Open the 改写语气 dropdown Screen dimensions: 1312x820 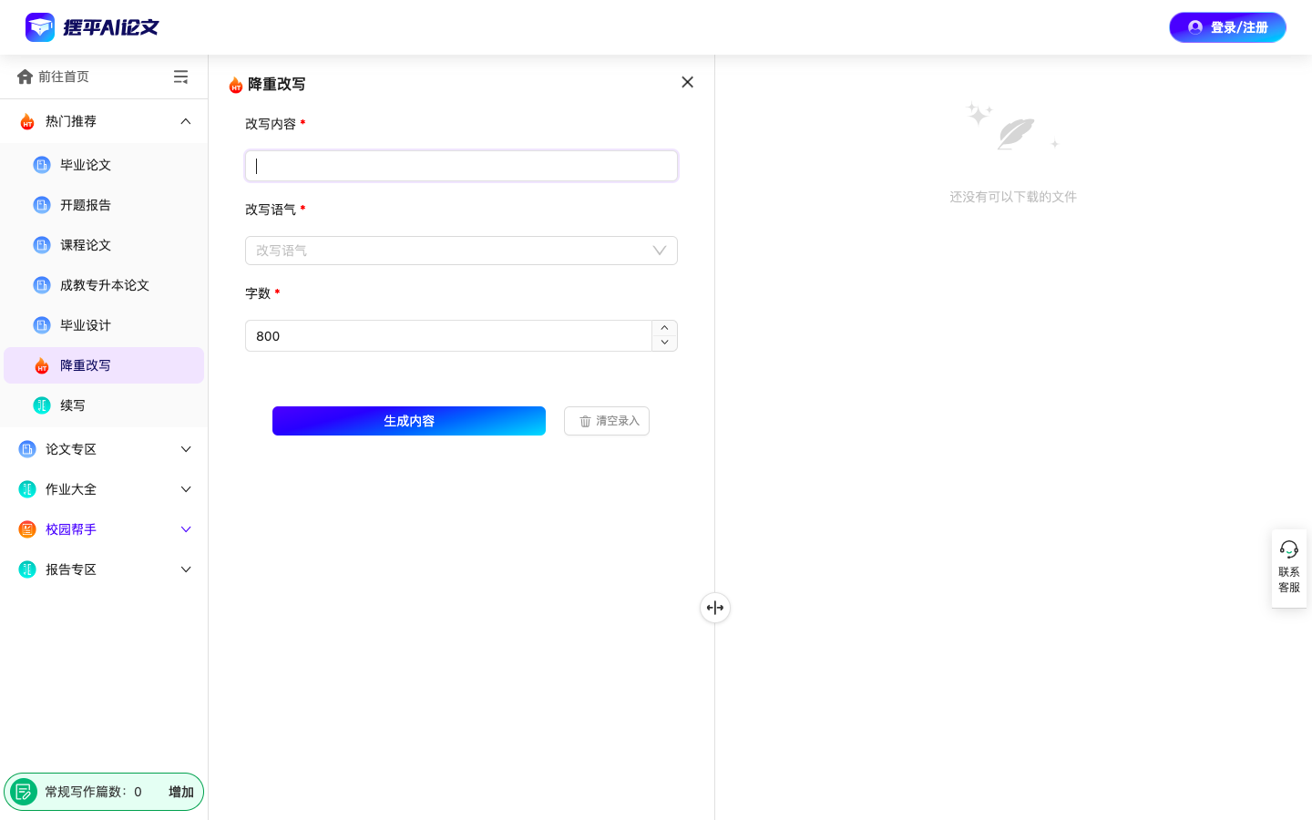461,251
